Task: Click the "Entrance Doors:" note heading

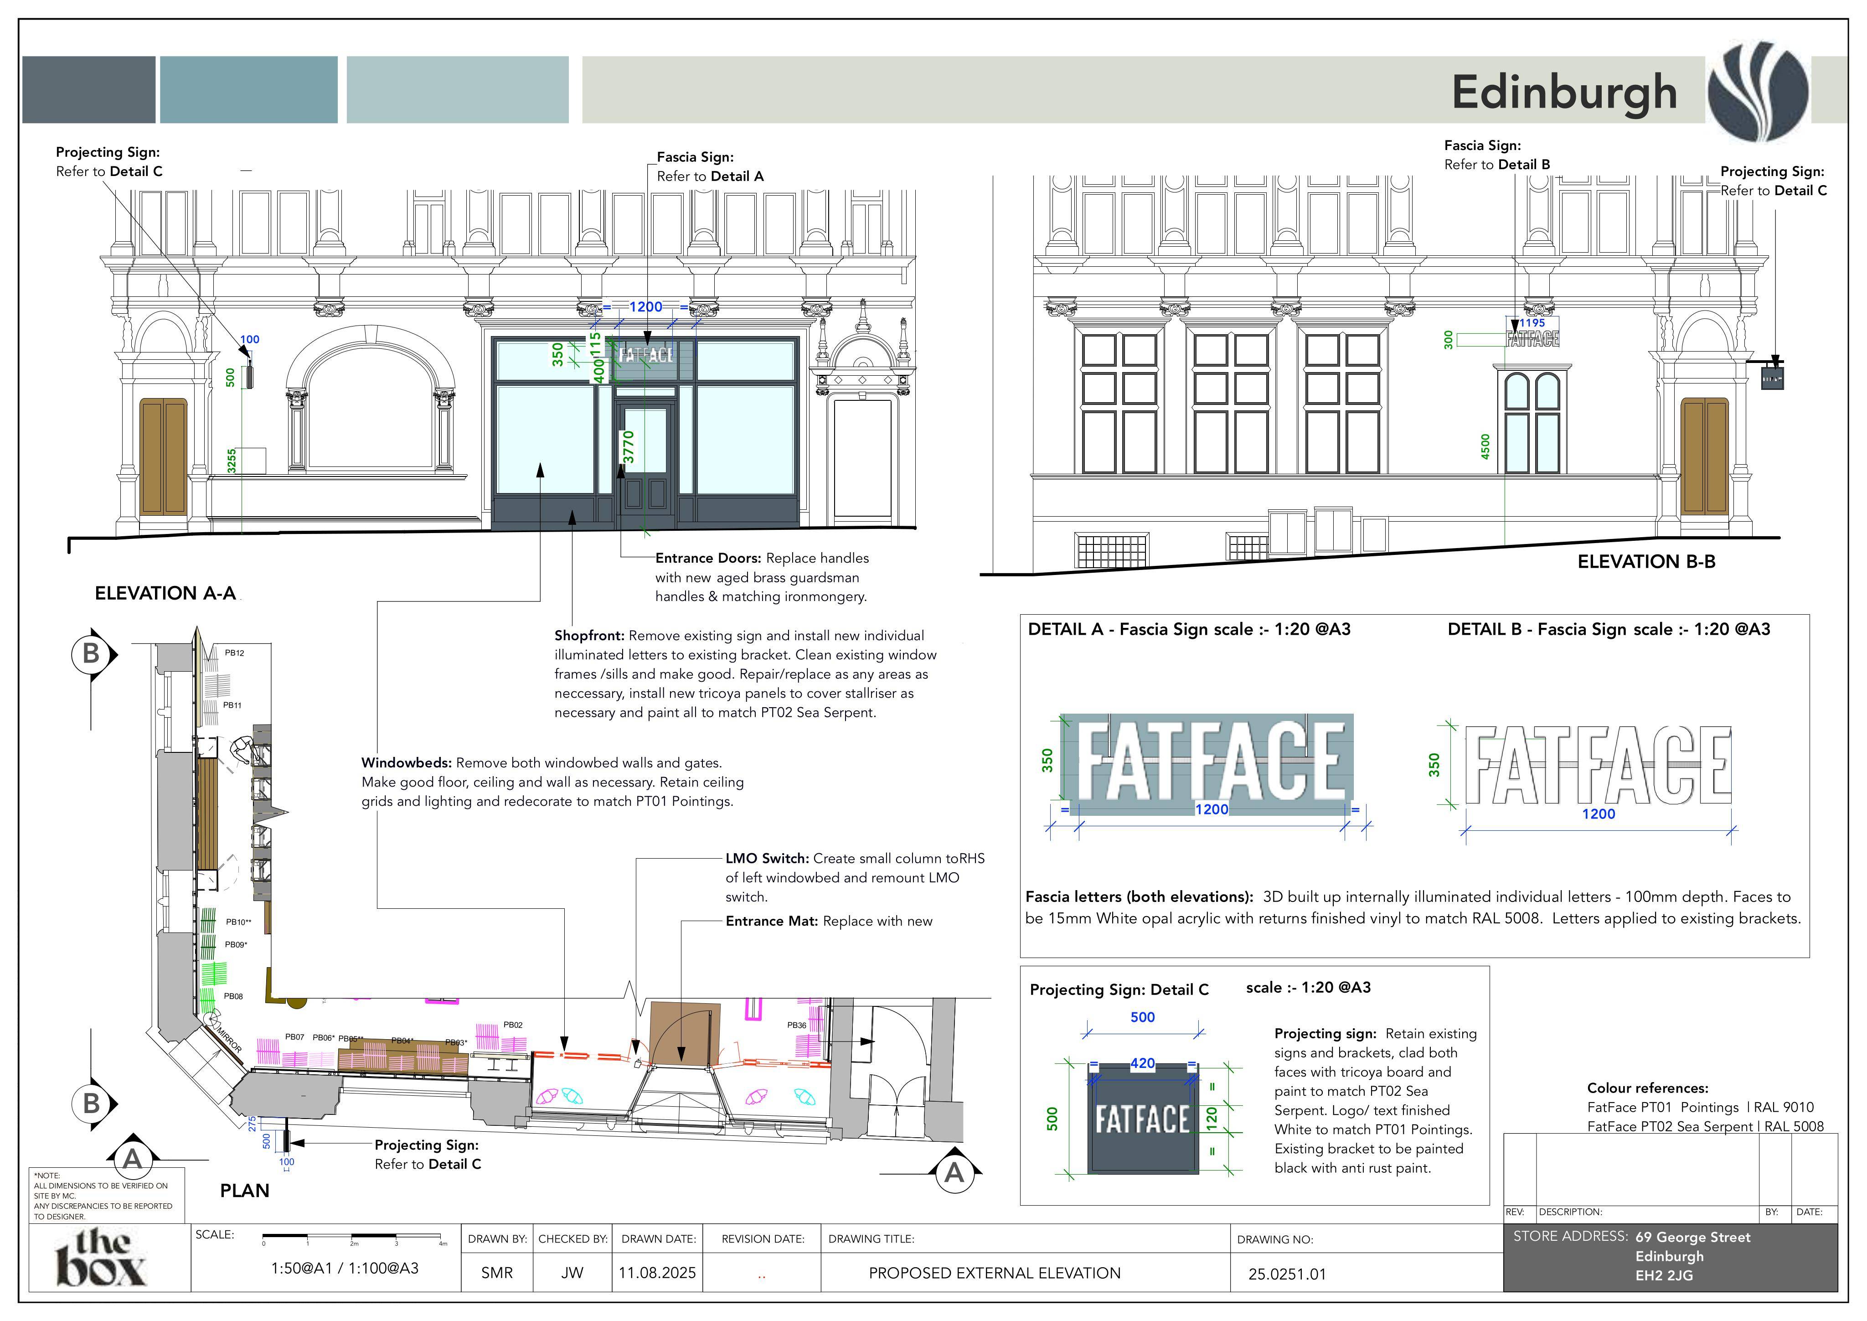Action: (x=708, y=559)
